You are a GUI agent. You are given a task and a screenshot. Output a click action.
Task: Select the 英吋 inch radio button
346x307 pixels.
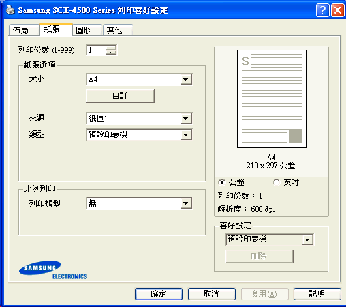click(277, 183)
